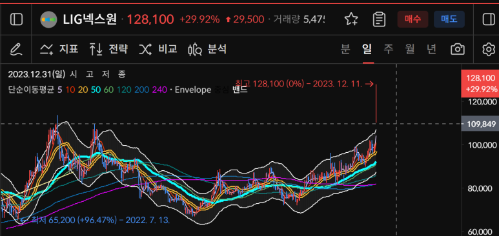Select moving average period 120
Image resolution: width=499 pixels, height=236 pixels.
pos(123,90)
